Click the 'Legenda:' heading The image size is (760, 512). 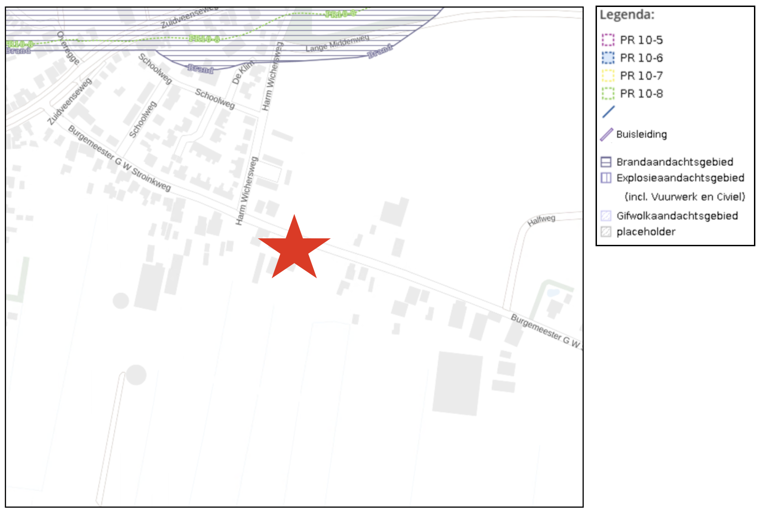[x=627, y=15]
